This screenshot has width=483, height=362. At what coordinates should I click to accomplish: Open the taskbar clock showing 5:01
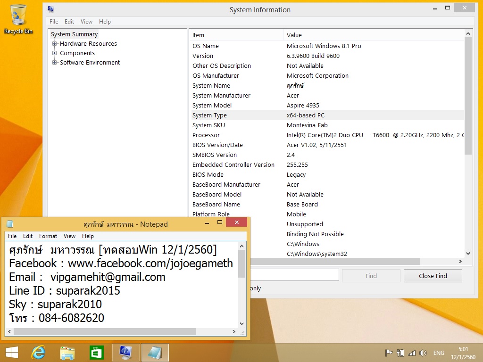click(463, 353)
